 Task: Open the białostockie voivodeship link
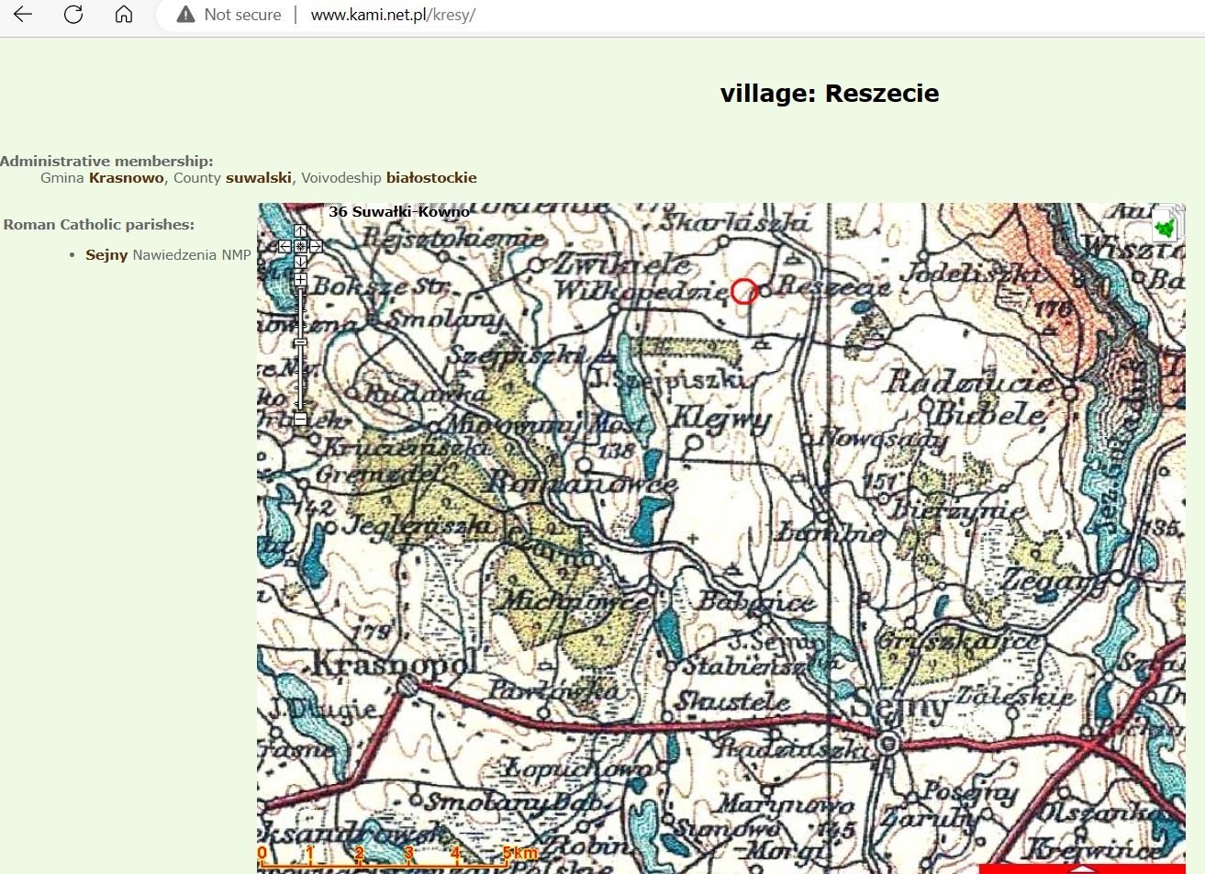[432, 177]
